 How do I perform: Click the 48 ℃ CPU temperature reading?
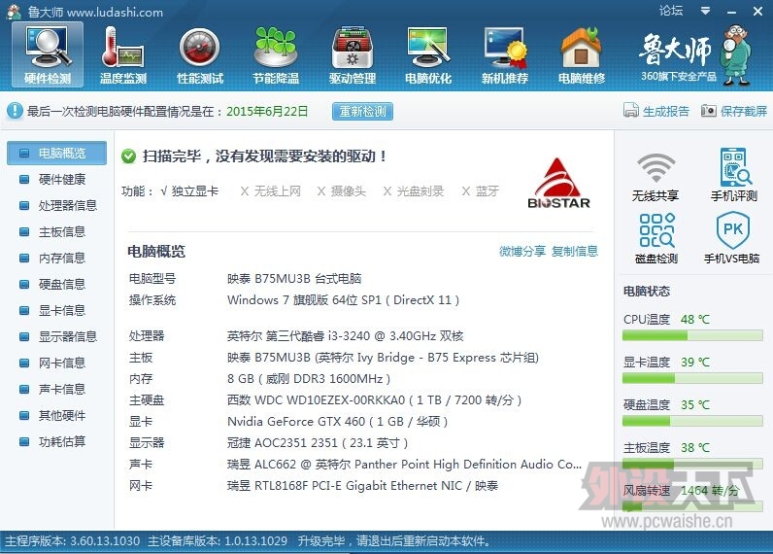(695, 319)
